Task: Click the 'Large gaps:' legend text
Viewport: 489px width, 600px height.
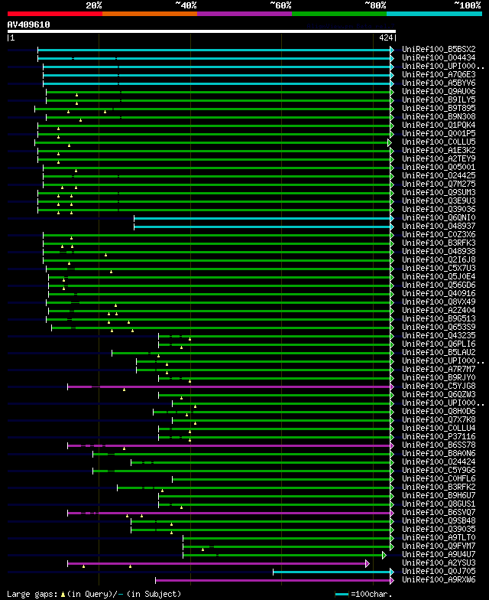Action: [x=33, y=594]
